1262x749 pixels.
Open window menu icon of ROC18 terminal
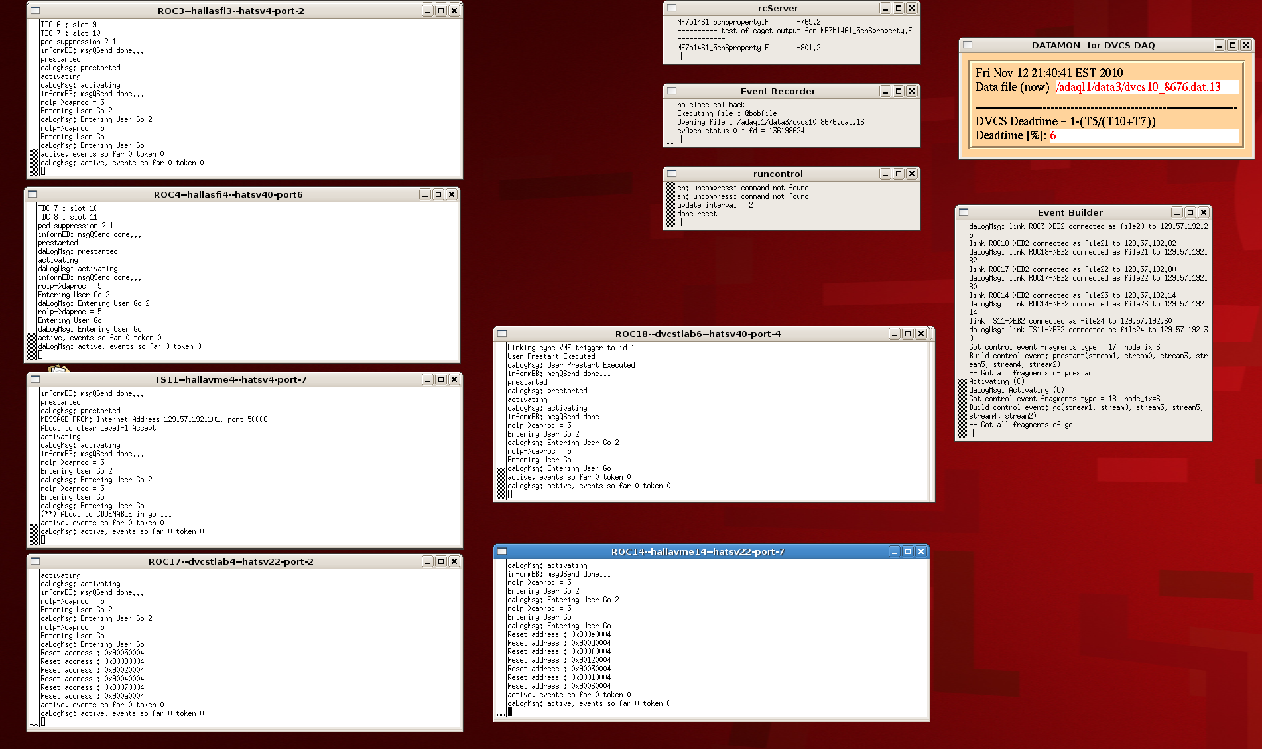click(x=502, y=334)
